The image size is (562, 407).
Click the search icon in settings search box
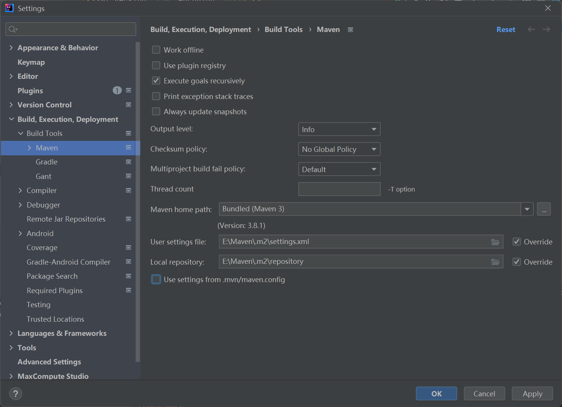tap(13, 29)
